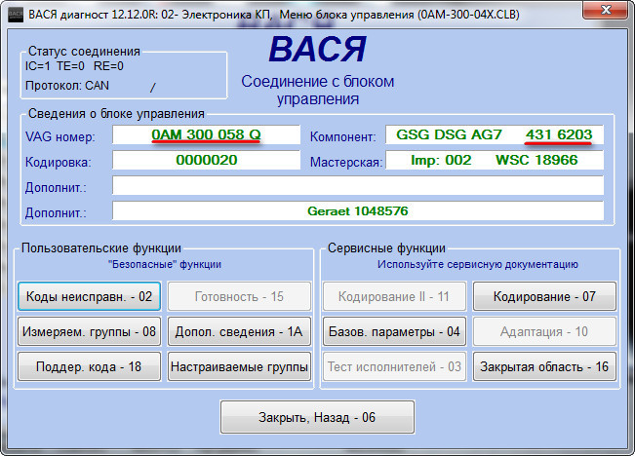Click the 'Статус соединения' group title
635x456 pixels.
click(x=84, y=52)
